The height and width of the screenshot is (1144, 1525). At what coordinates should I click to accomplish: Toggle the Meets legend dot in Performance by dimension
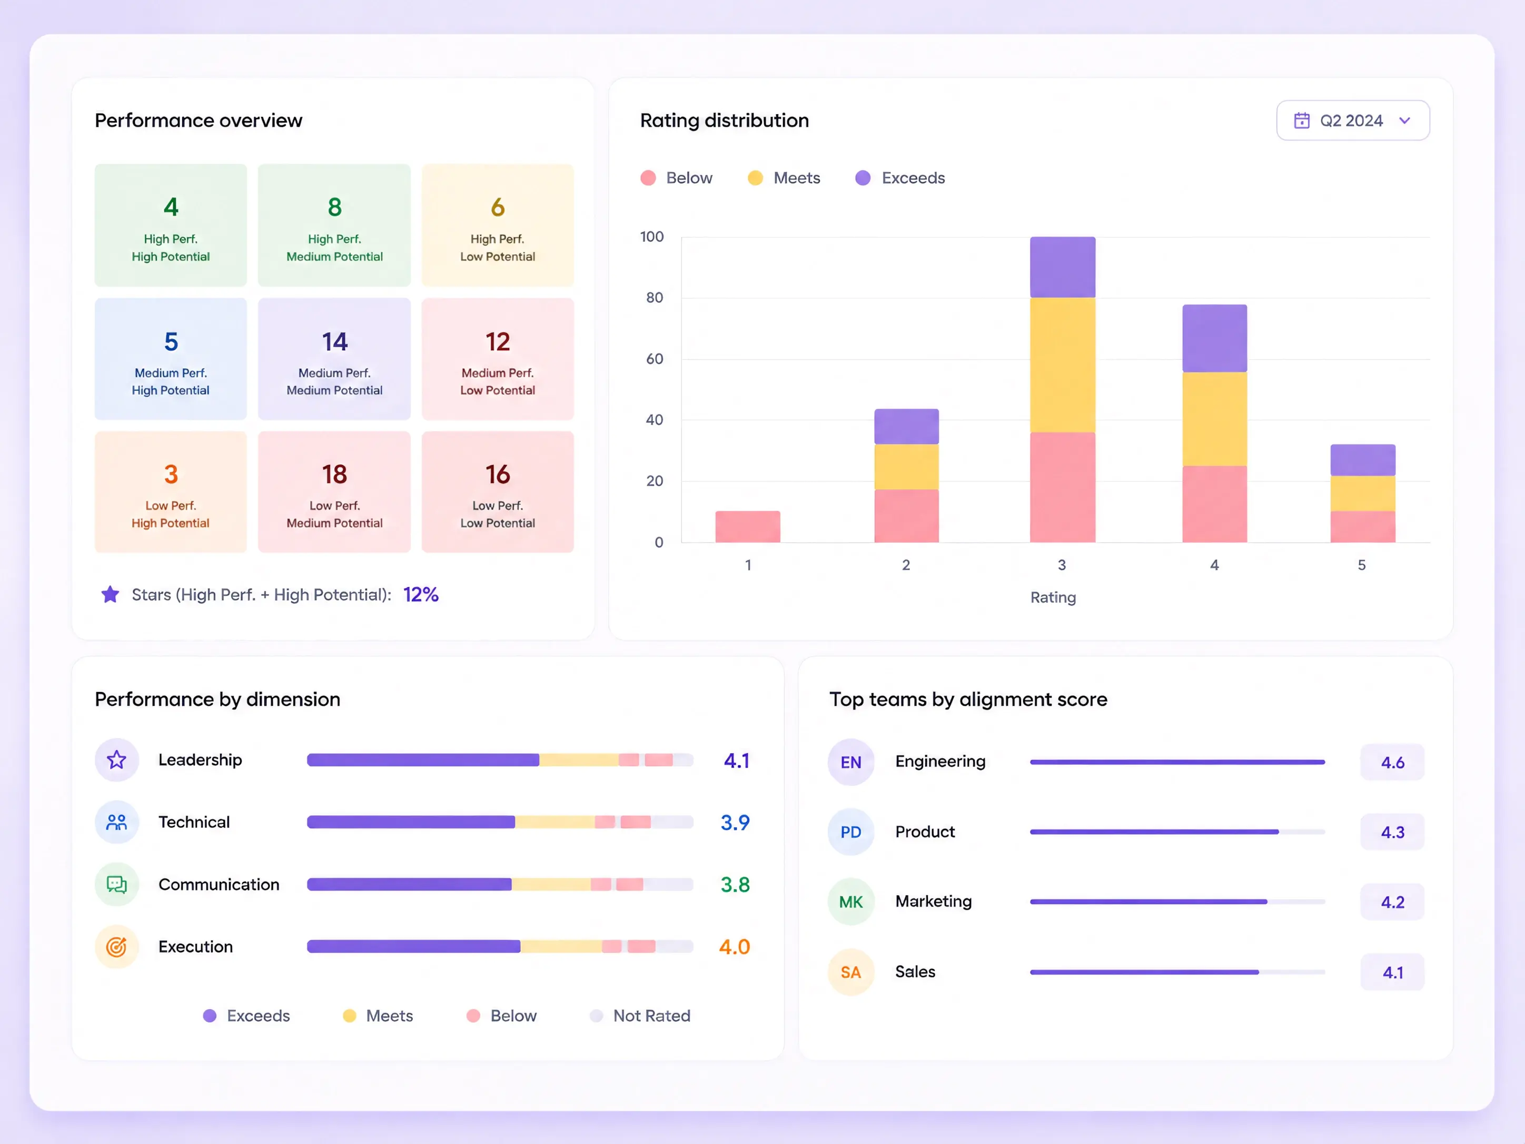tap(350, 1015)
